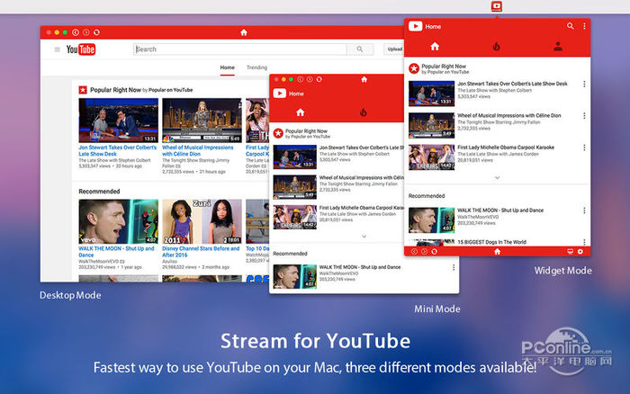Open settings gear in Widget Mode bottom bar
Viewport: 630px width, 394px height.
(x=580, y=251)
